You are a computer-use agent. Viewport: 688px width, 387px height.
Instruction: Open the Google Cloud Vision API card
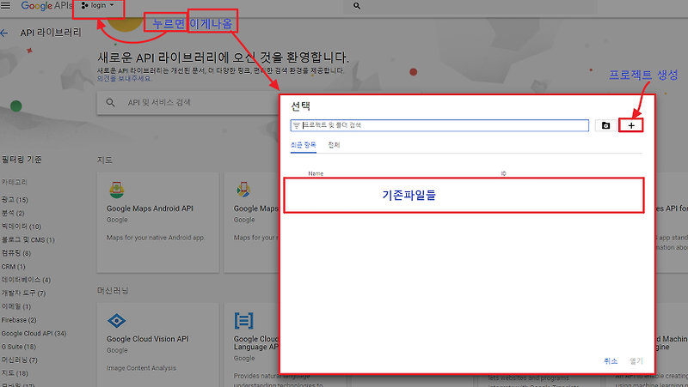coord(158,345)
